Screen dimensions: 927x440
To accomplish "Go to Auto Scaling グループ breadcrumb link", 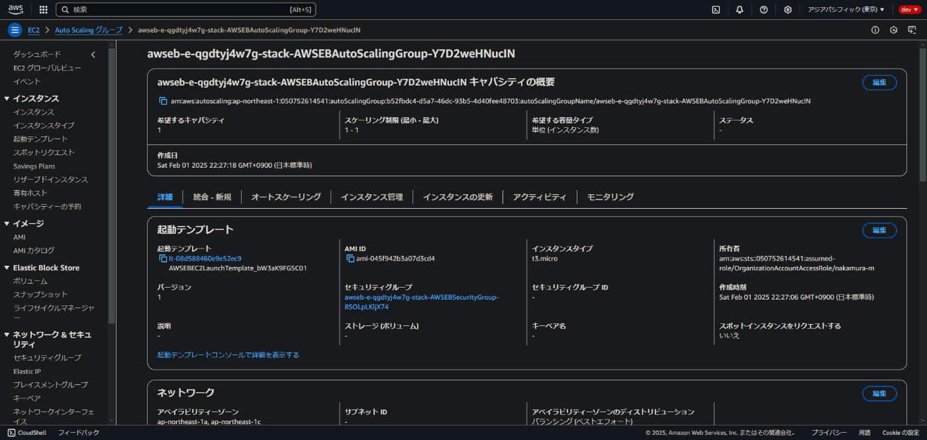I will (89, 30).
